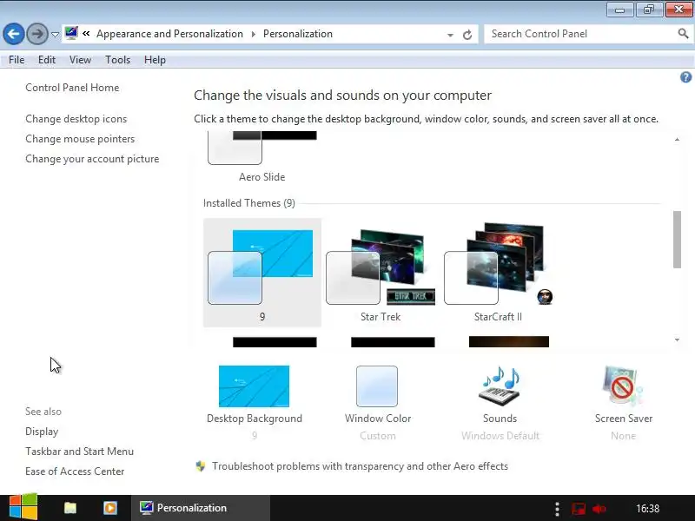The height and width of the screenshot is (521, 695).
Task: Click the theme list scrollbar thumb
Action: tap(677, 240)
